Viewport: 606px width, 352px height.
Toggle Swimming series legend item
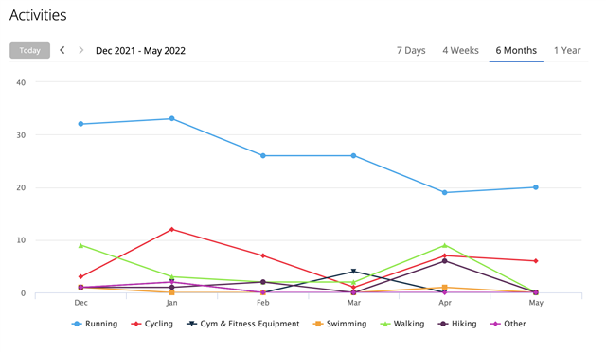340,324
